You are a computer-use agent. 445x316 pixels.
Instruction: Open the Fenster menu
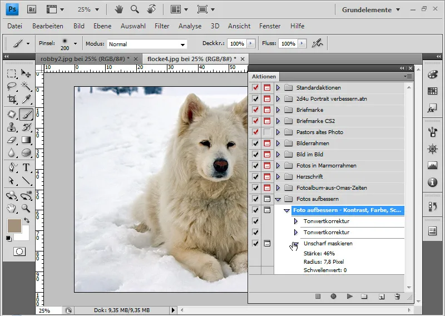270,26
